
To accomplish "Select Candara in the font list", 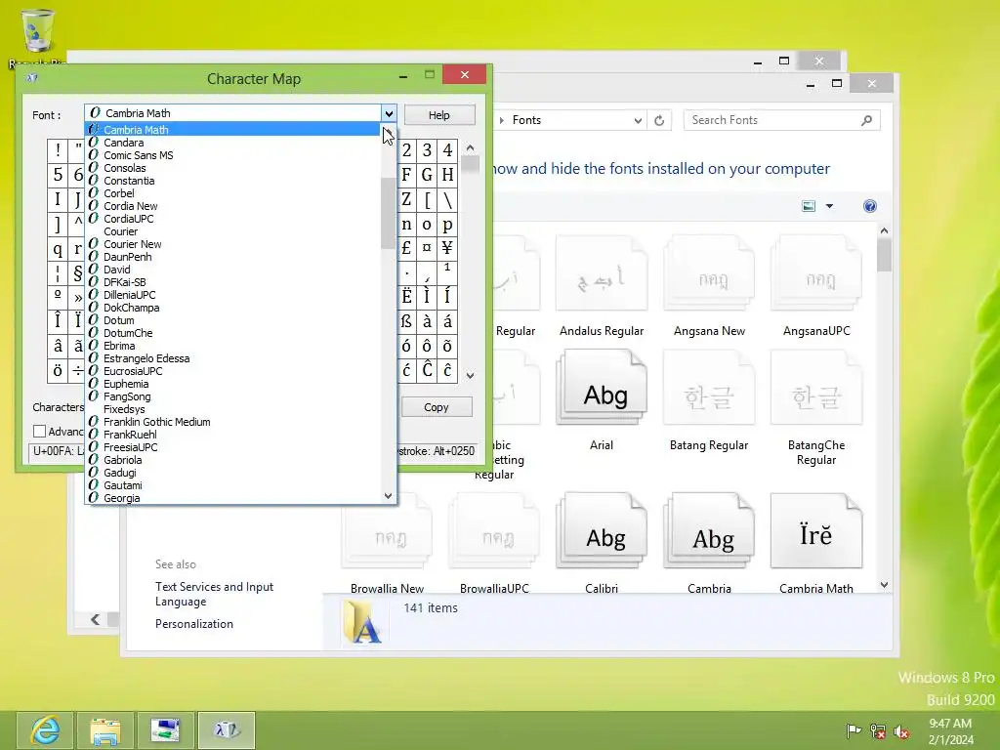I will [x=233, y=143].
